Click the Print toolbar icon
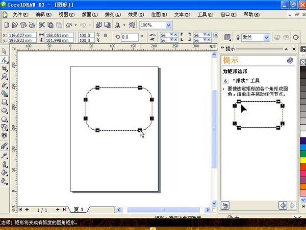 [x=32, y=25]
